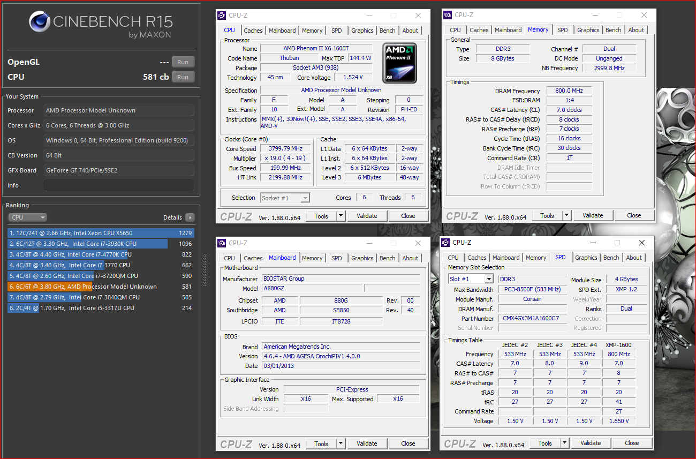Select ranking row Intel Core i7-3930K
Screen dimensions: 696x459
click(x=101, y=244)
